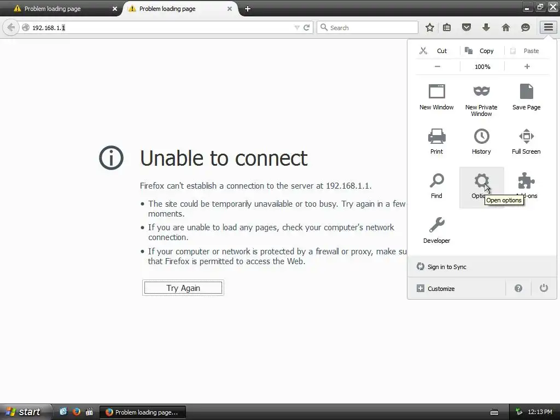Zoom out with minus button

437,66
